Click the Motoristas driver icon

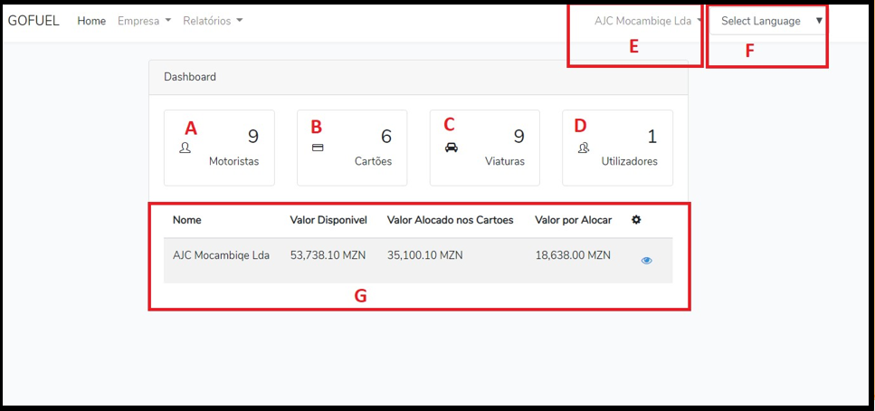pos(185,148)
